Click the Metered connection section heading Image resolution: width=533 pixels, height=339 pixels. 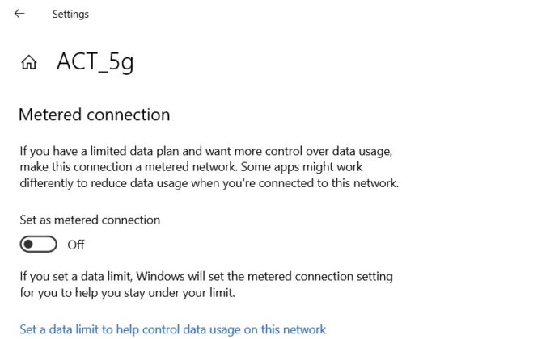pos(94,115)
